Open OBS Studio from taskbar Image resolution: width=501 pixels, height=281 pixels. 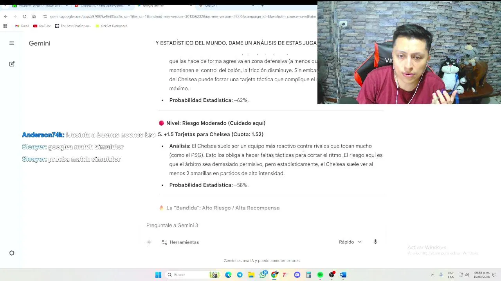click(332, 275)
